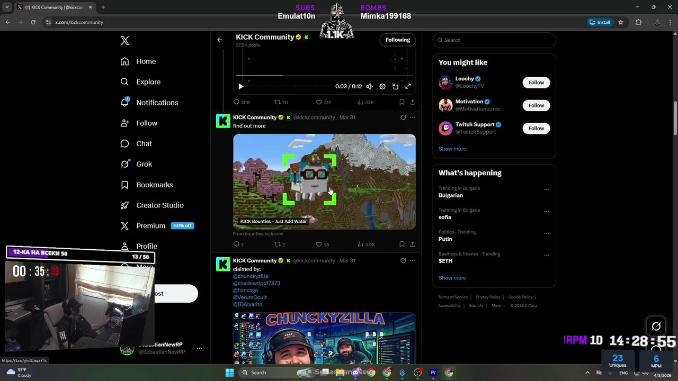Go back using the header arrow
Screen dimensions: 678x381
coord(220,40)
